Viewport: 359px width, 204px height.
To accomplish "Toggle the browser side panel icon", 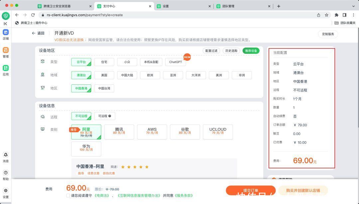I will click(x=344, y=15).
